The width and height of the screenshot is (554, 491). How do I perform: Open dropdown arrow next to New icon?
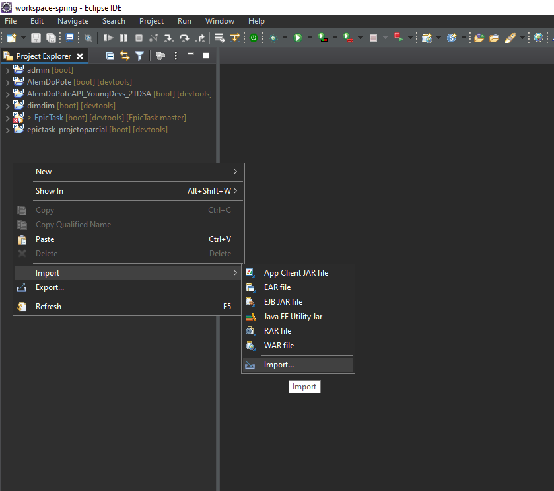coord(23,38)
